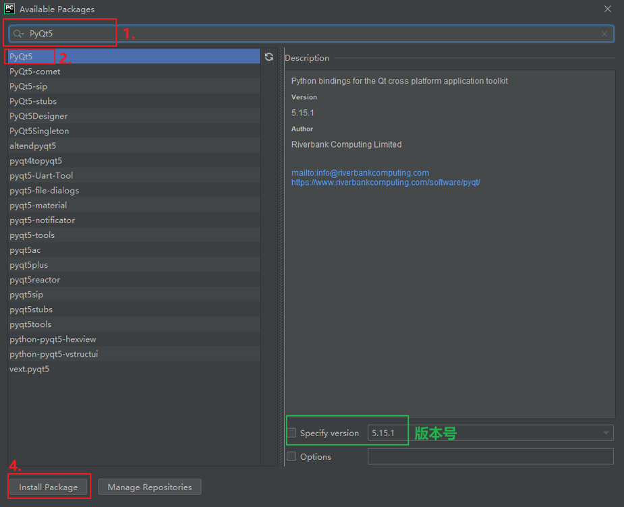The image size is (624, 507).
Task: Focus the PyQt5 search field
Action: (312, 34)
